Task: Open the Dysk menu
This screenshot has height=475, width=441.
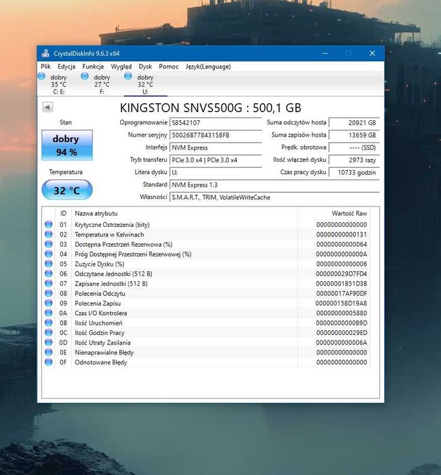Action: [145, 67]
